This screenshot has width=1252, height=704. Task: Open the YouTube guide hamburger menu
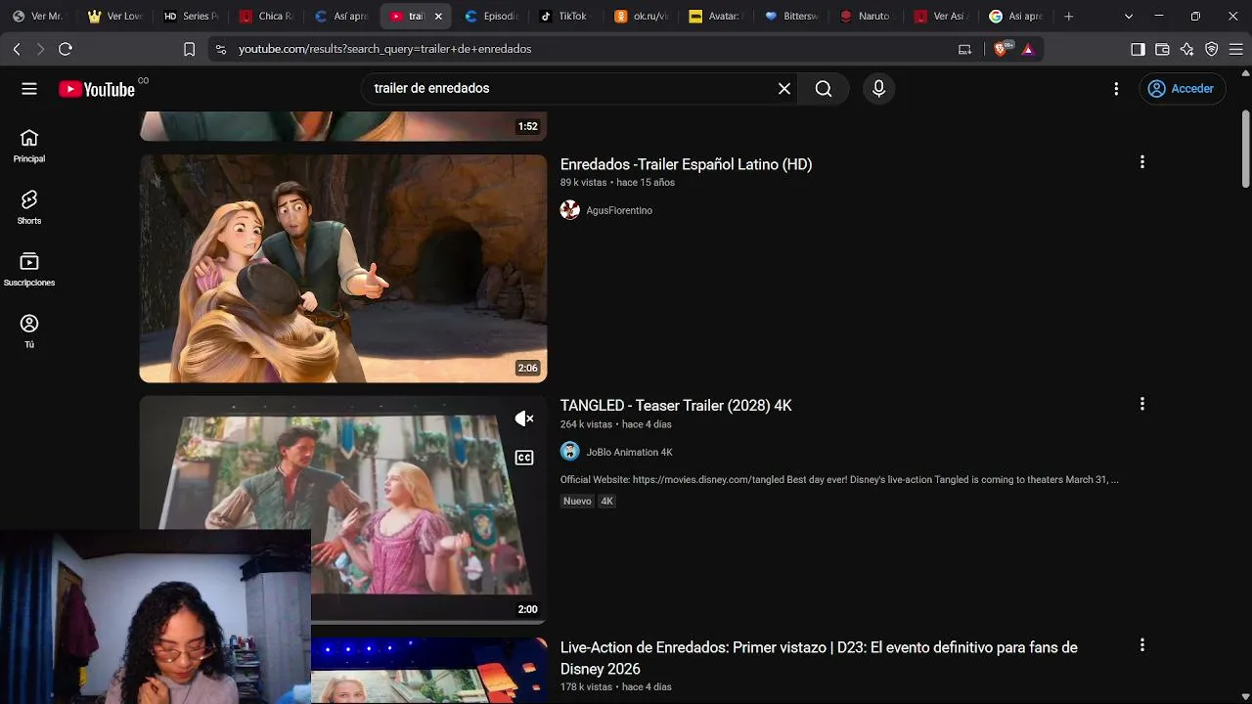(x=29, y=89)
